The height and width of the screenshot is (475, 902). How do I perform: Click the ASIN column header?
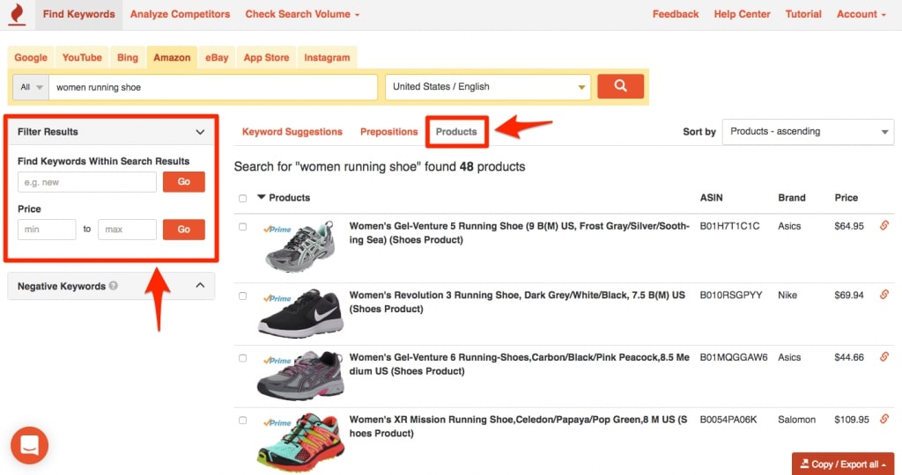pos(711,198)
